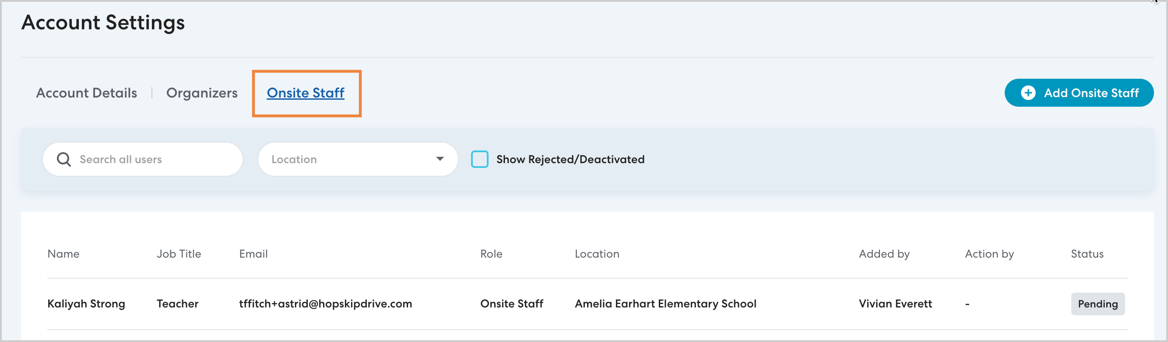Viewport: 1168px width, 342px height.
Task: Click the Added by column header
Action: (884, 254)
